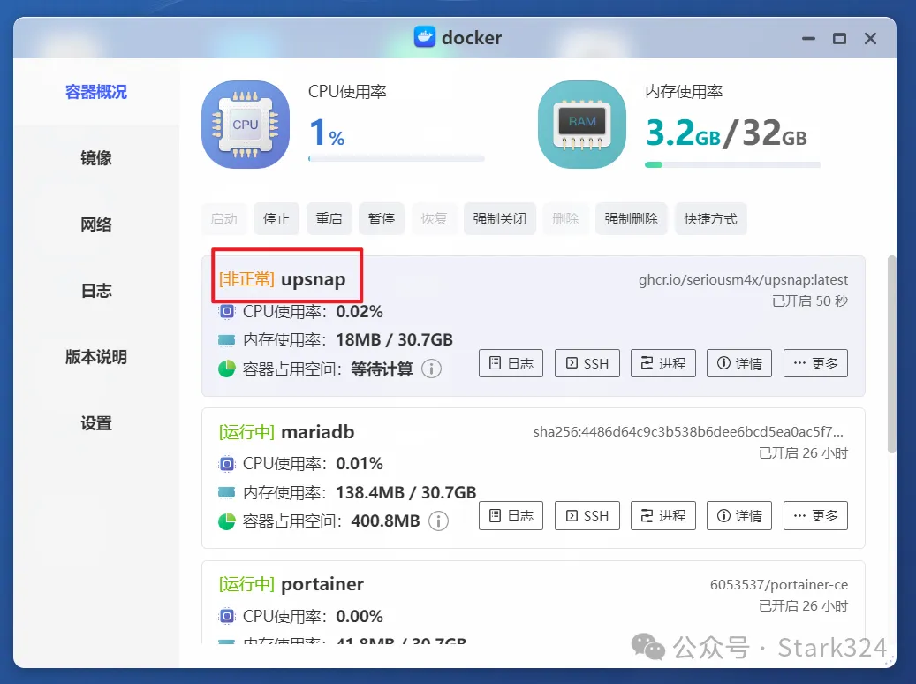Minimize the docker window
Viewport: 916px width, 684px height.
[x=808, y=39]
